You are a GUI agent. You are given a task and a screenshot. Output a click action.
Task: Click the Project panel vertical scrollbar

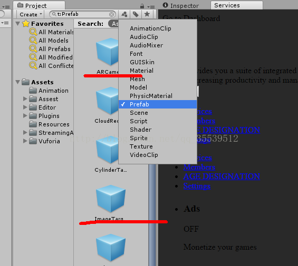(x=152, y=214)
